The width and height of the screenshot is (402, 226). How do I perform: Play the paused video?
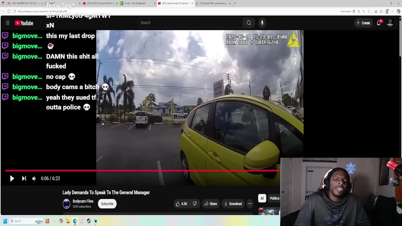point(12,178)
